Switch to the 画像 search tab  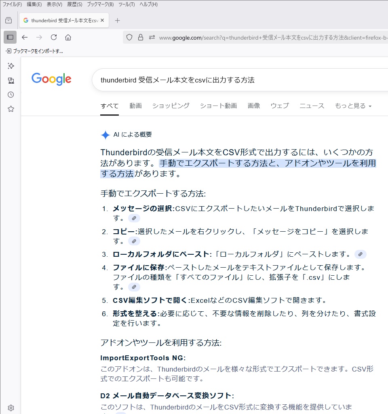click(x=254, y=106)
